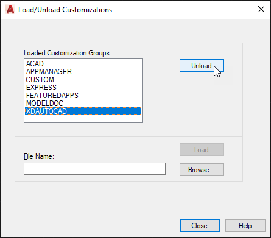Screen dimensions: 271x238
Task: Focus the File Name input field
Action: tap(94, 169)
